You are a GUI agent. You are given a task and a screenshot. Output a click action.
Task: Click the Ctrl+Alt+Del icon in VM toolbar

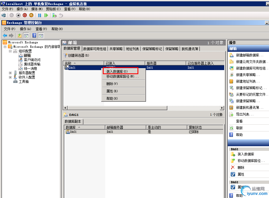4,15
